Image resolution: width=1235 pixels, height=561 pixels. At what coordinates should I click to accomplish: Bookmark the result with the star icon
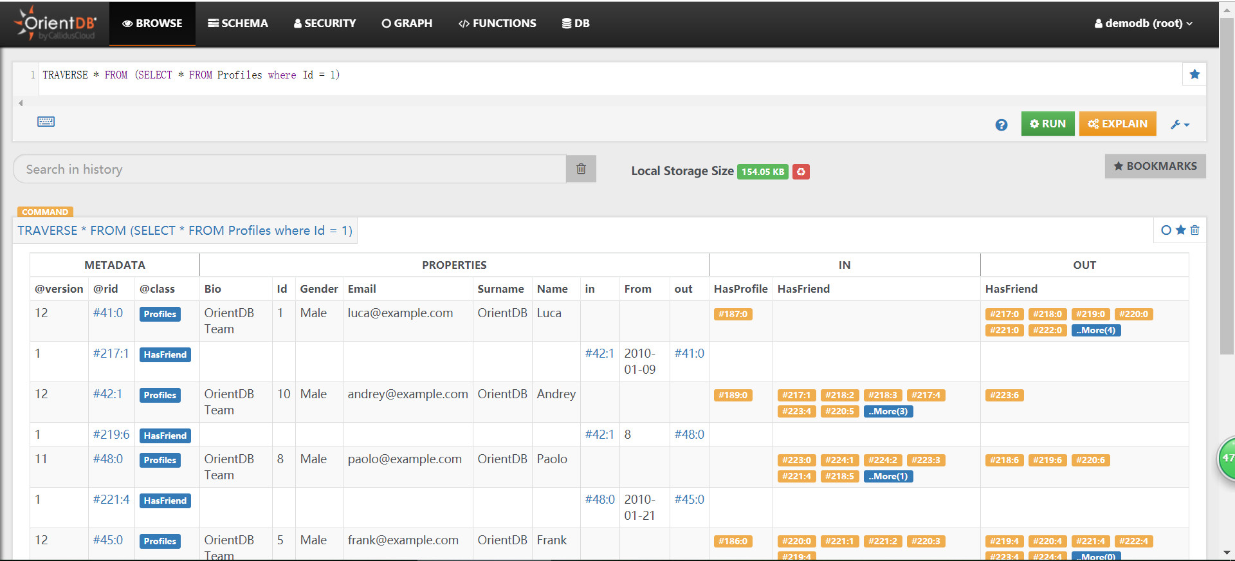pos(1180,230)
